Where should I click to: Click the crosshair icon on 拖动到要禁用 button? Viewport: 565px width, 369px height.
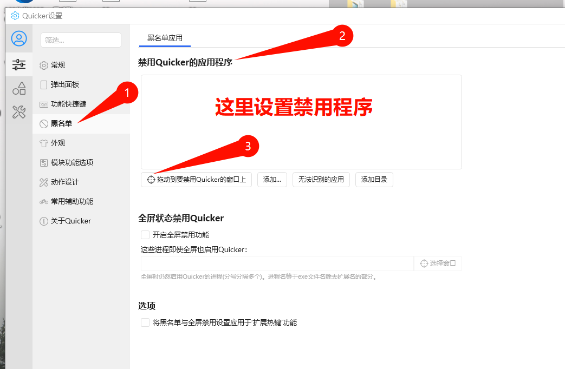tap(151, 179)
